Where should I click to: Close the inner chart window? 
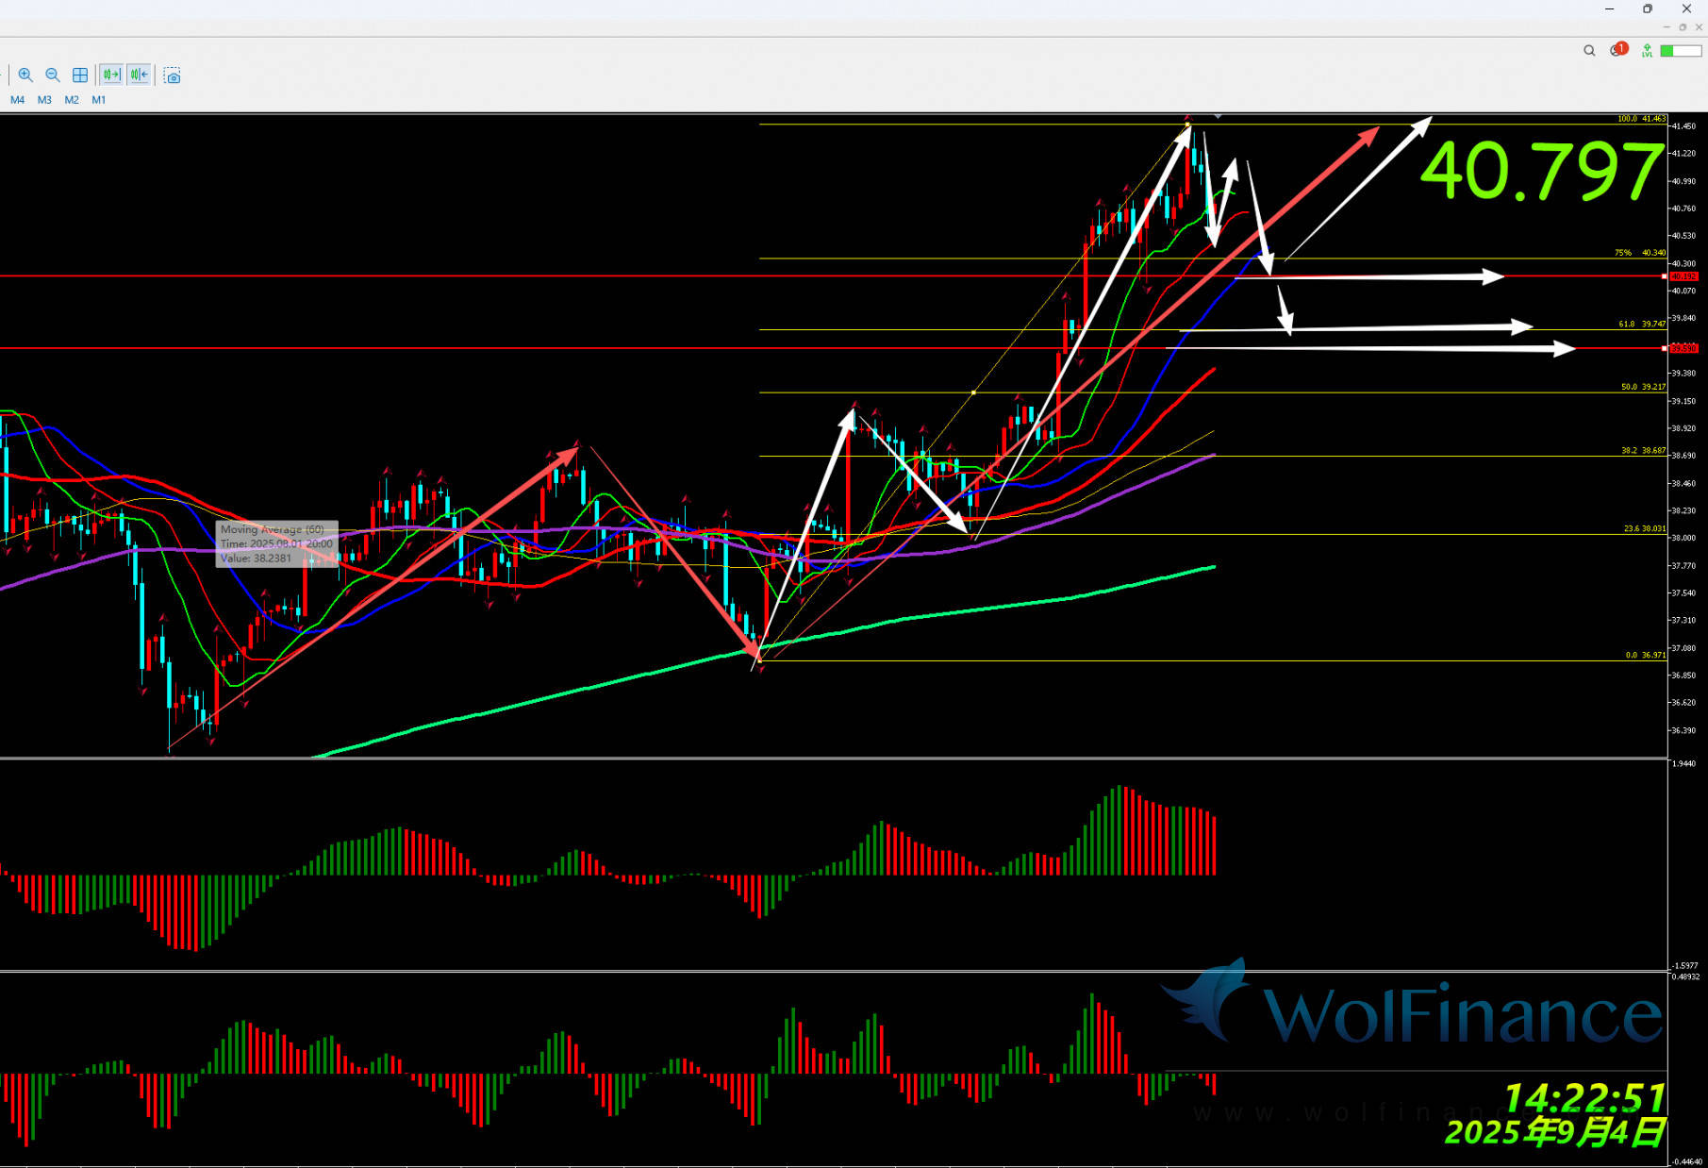1699,27
